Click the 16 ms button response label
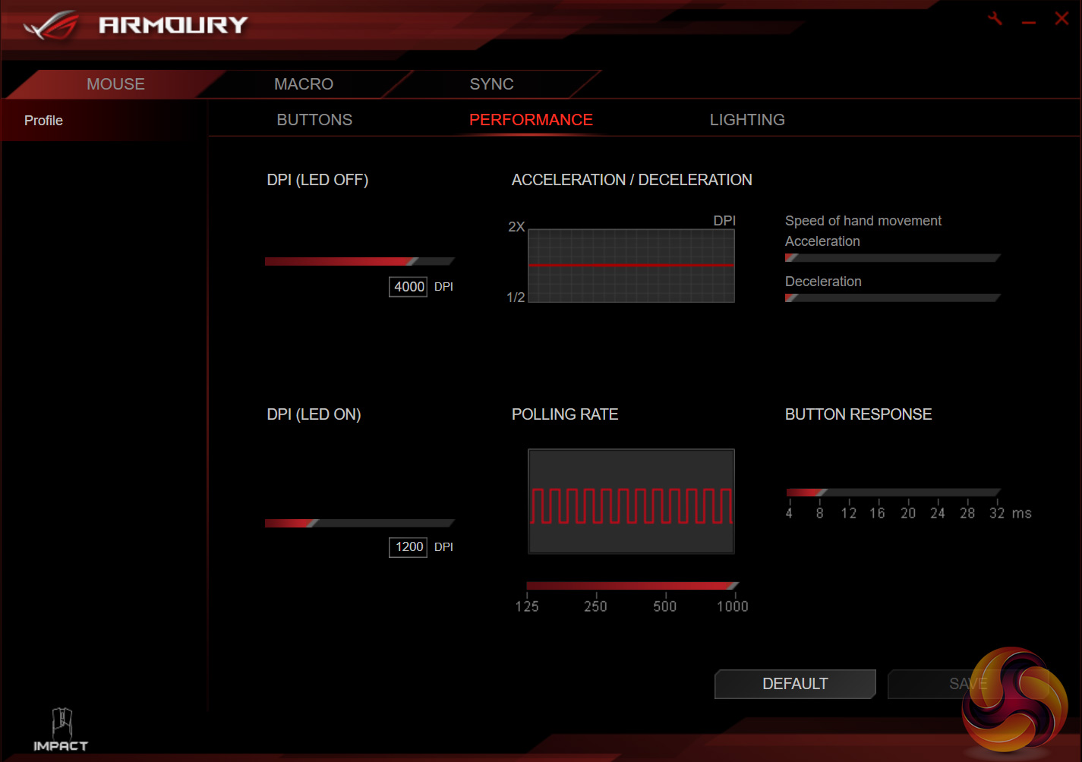Viewport: 1082px width, 762px height. 877,513
